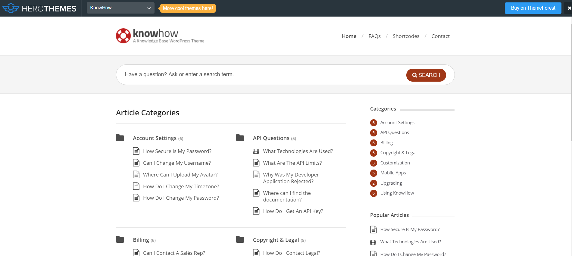Open the How Do I Get An API Key article
Screen dimensions: 572x256
(x=293, y=211)
